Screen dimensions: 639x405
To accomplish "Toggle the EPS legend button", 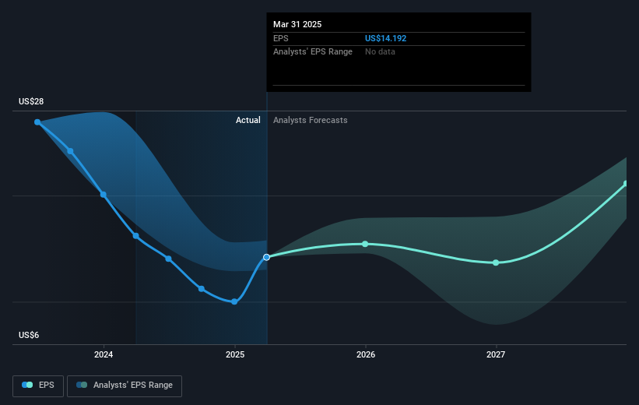I will point(38,386).
